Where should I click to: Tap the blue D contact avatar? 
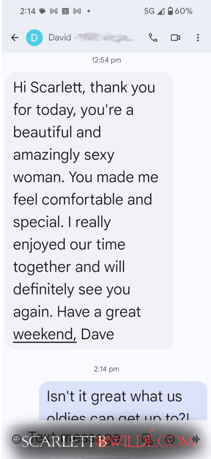pos(34,37)
